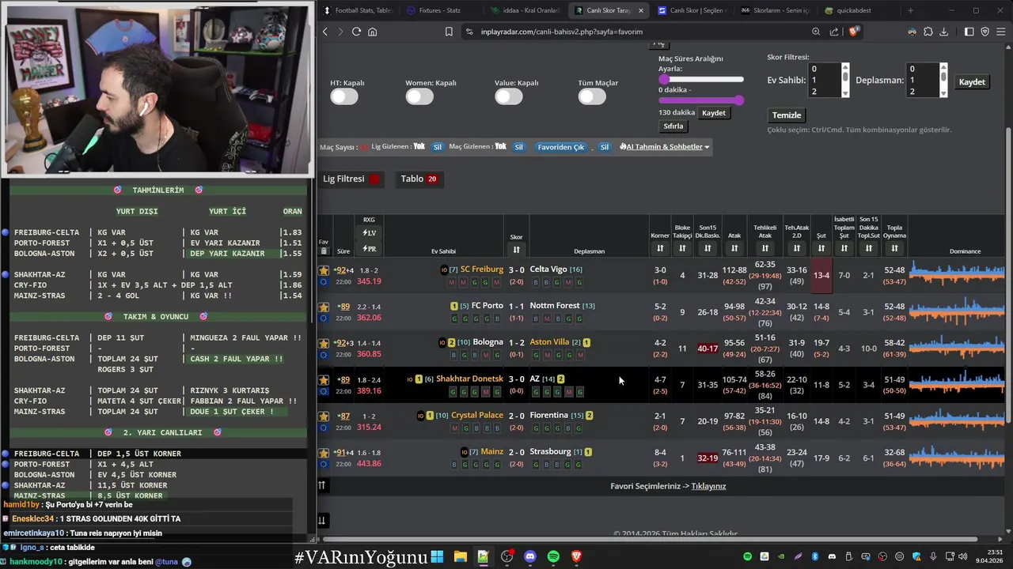This screenshot has height=569, width=1013.
Task: Click the Sıfırla button
Action: pos(673,126)
